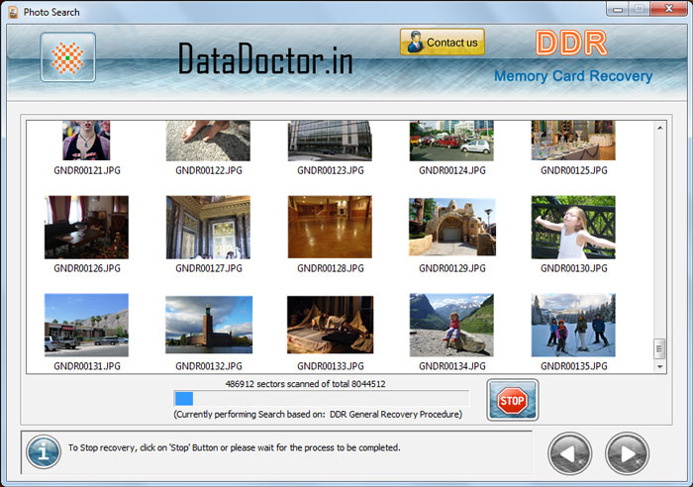Select the banquet table photo GNDR00125.JPG

573,141
